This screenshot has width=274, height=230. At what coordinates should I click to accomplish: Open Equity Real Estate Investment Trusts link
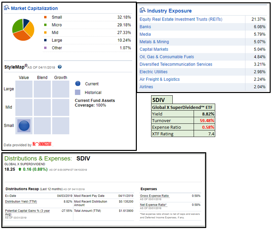pyautogui.click(x=181, y=19)
